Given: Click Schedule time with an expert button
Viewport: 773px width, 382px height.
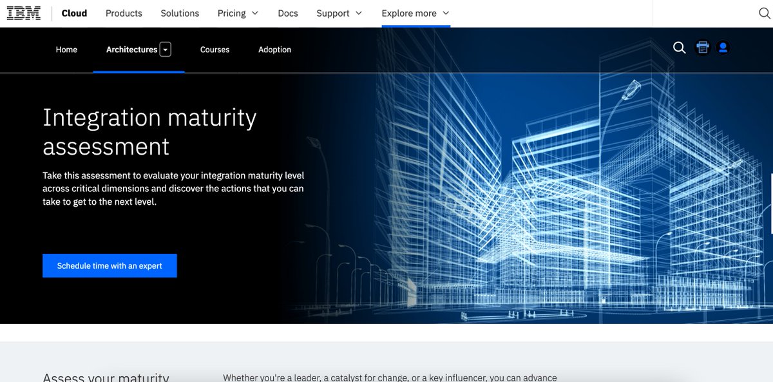Looking at the screenshot, I should point(110,265).
